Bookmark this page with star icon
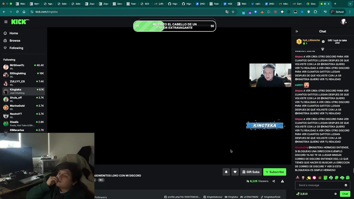The width and height of the screenshot is (354, 199). pos(233,12)
